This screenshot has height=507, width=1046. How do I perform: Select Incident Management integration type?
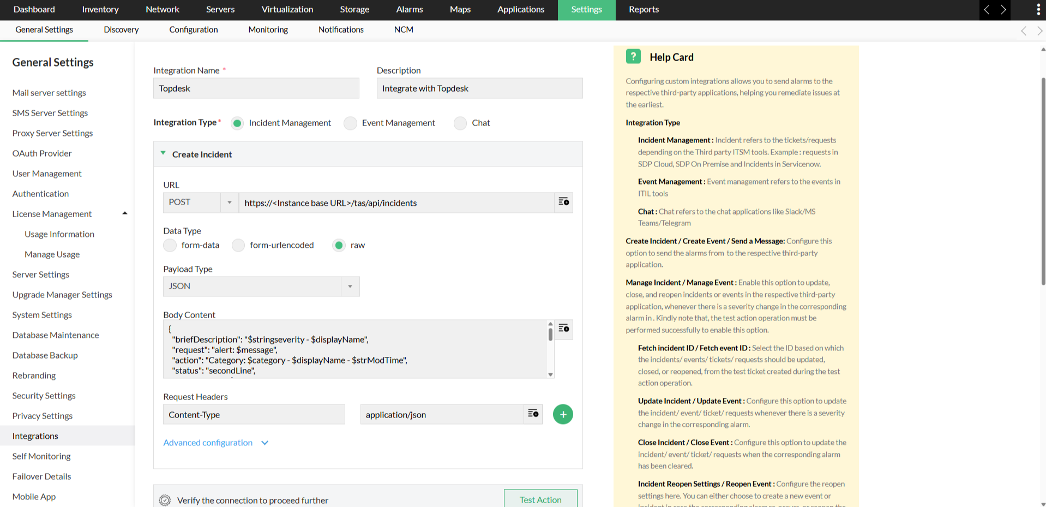(237, 123)
